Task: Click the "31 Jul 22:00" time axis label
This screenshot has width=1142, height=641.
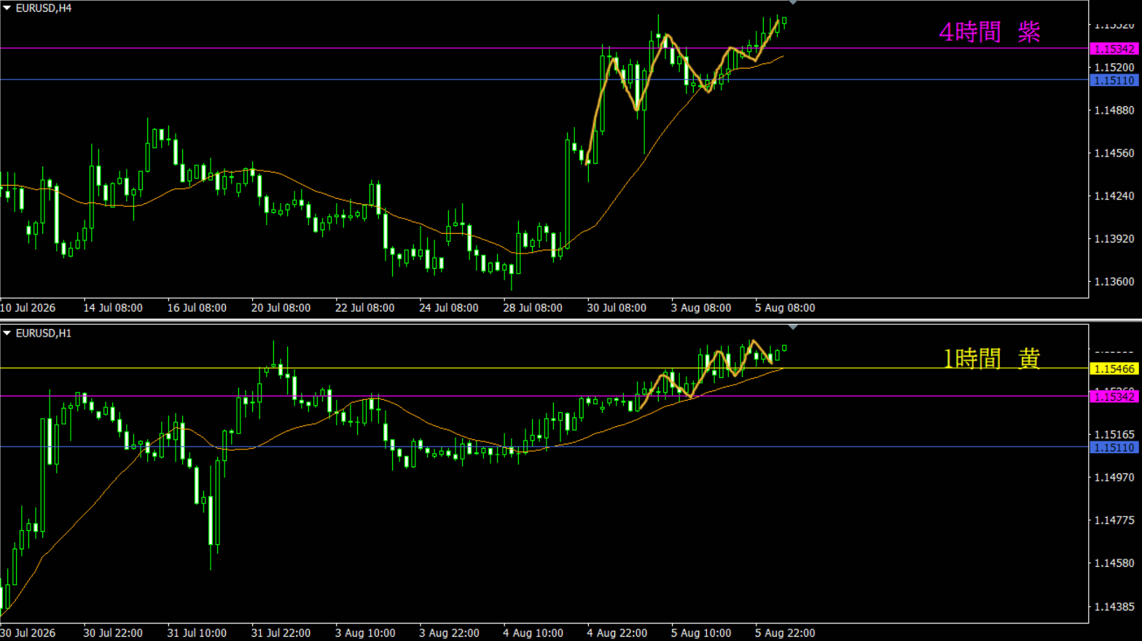Action: [281, 633]
